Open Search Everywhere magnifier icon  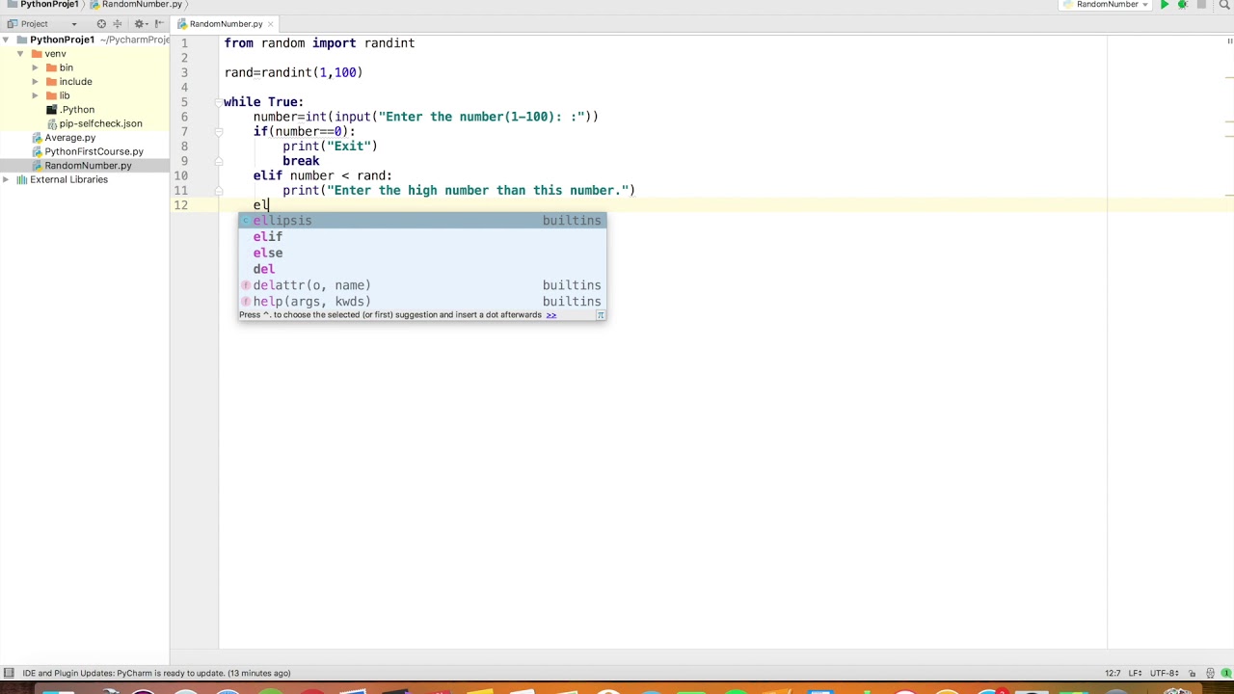1224,4
